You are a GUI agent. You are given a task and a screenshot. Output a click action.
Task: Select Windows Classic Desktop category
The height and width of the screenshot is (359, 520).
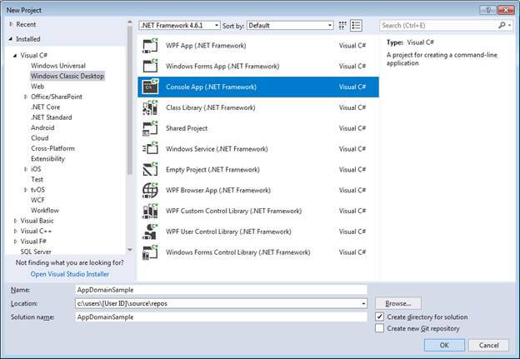click(x=67, y=76)
